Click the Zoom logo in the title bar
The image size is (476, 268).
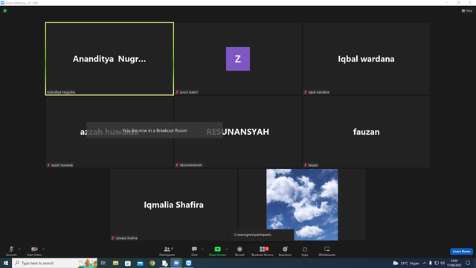tap(2, 3)
